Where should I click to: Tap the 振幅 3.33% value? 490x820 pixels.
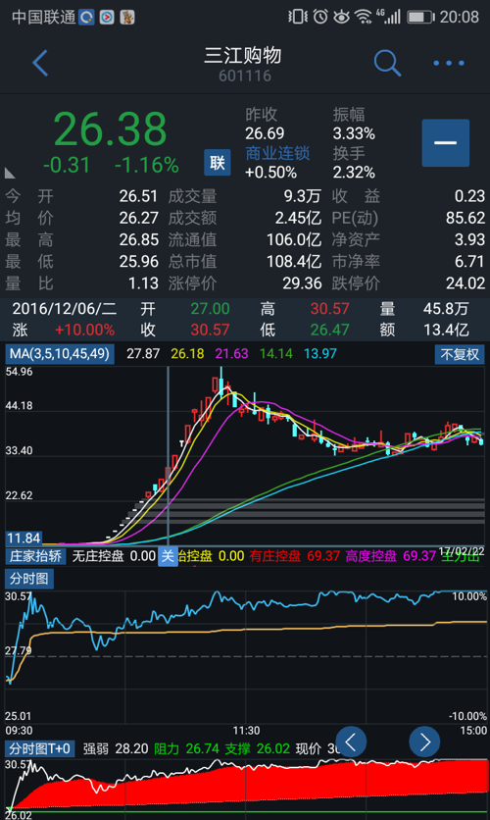coord(354,133)
